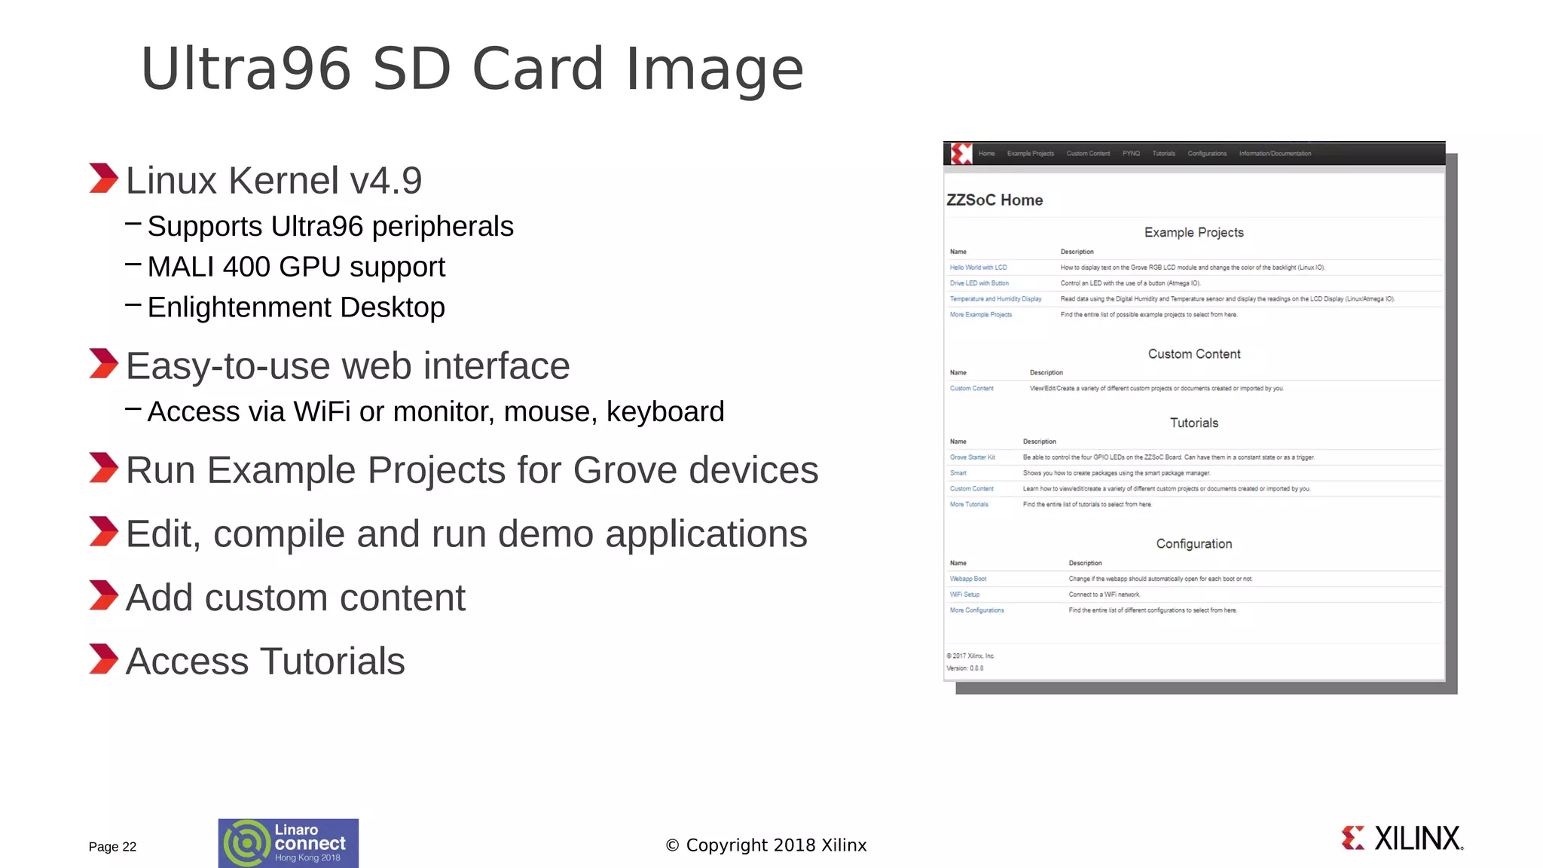Click the Linaro Connect Hong Kong 2018 logo
The width and height of the screenshot is (1543, 868).
(x=289, y=843)
